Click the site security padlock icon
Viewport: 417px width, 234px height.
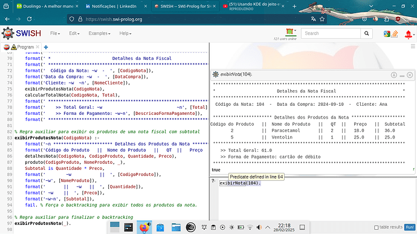(x=80, y=19)
